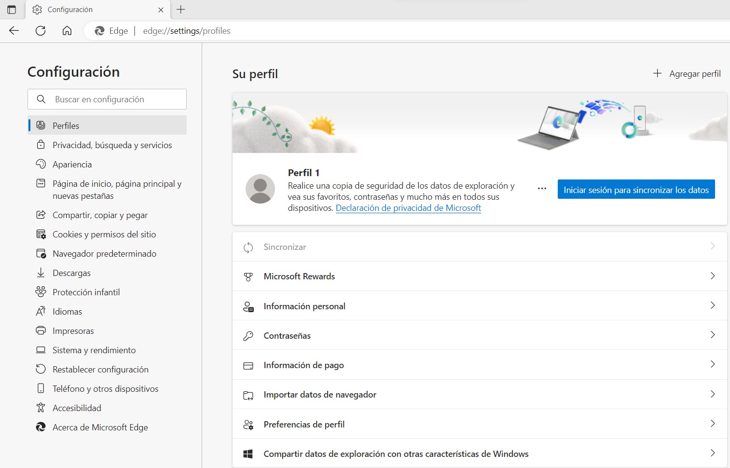Click the Microsoft Rewards trophy icon
This screenshot has width=730, height=468.
coord(248,277)
